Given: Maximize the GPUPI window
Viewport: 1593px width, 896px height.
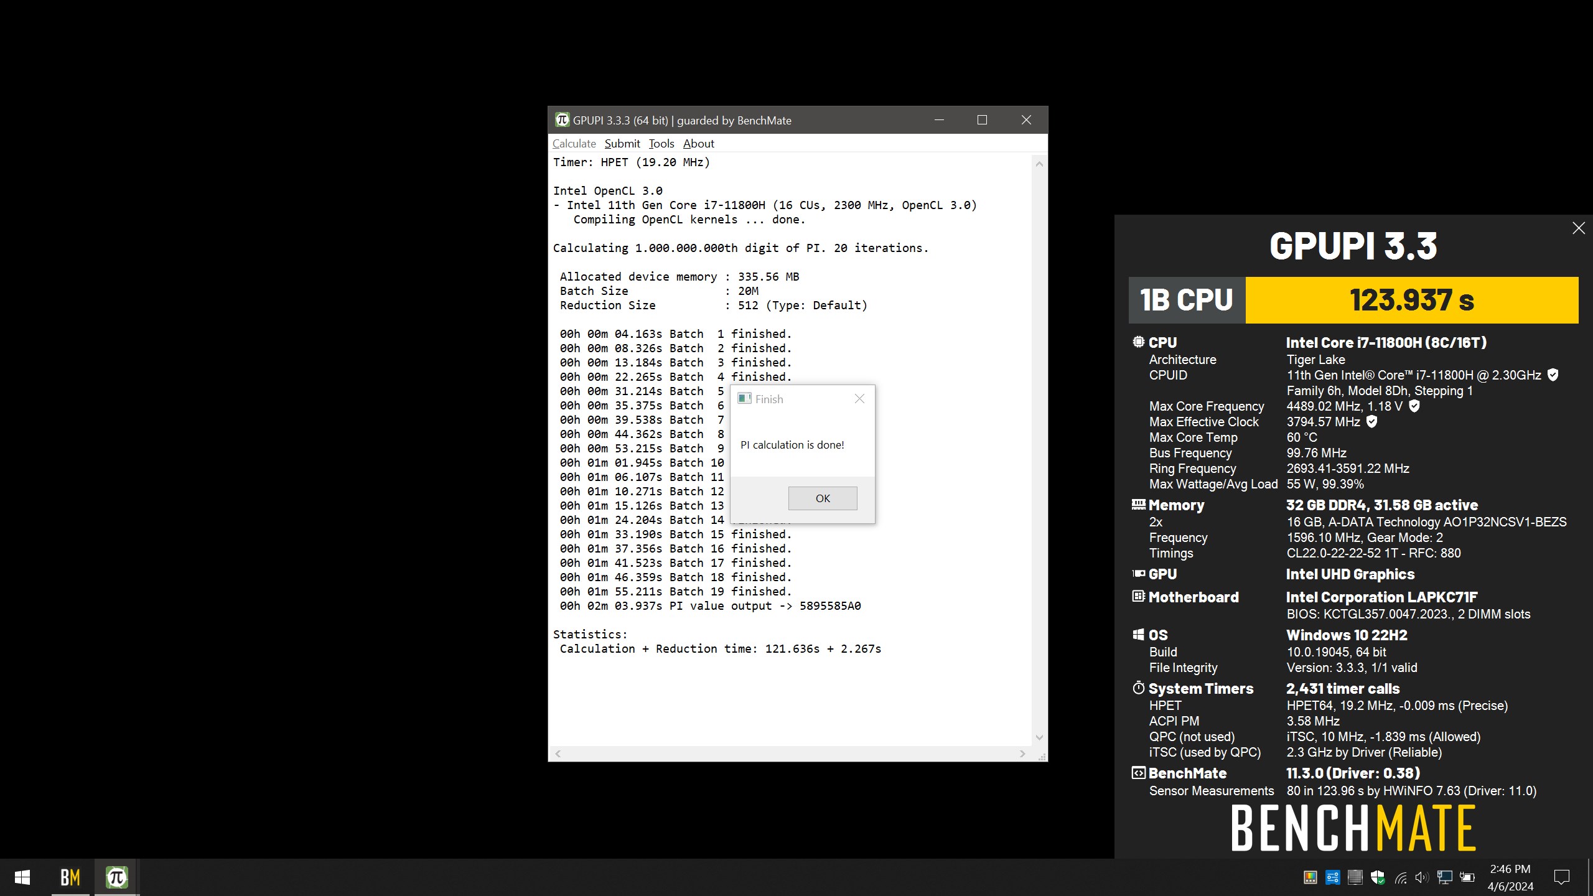Looking at the screenshot, I should (982, 120).
